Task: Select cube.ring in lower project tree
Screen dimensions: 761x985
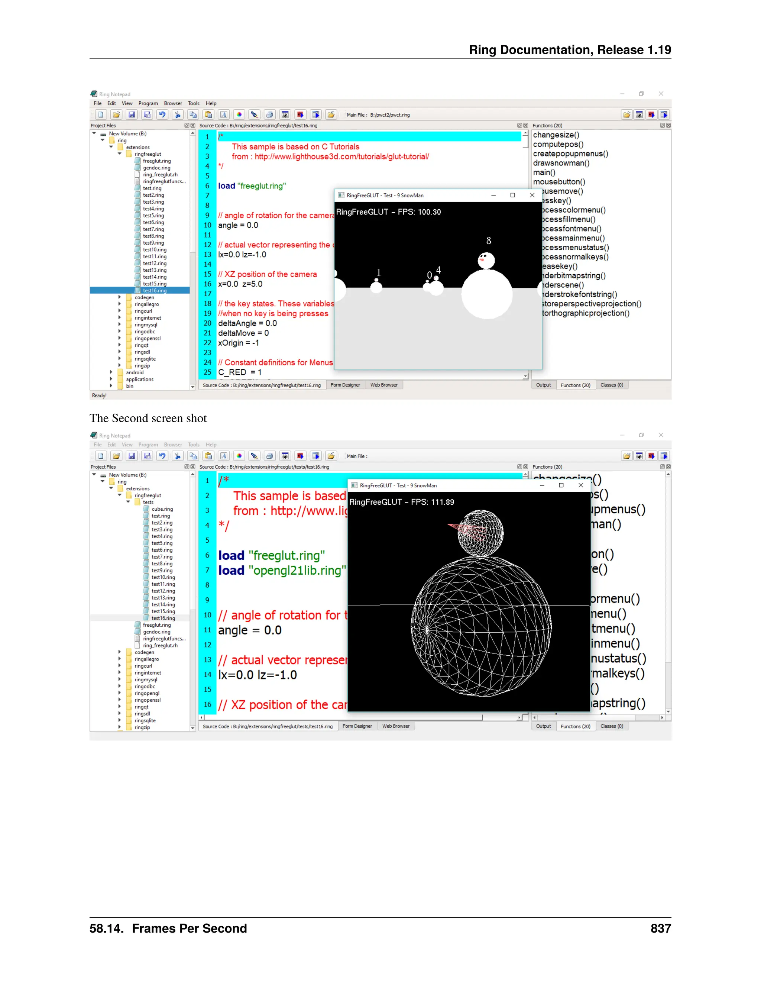Action: point(162,509)
